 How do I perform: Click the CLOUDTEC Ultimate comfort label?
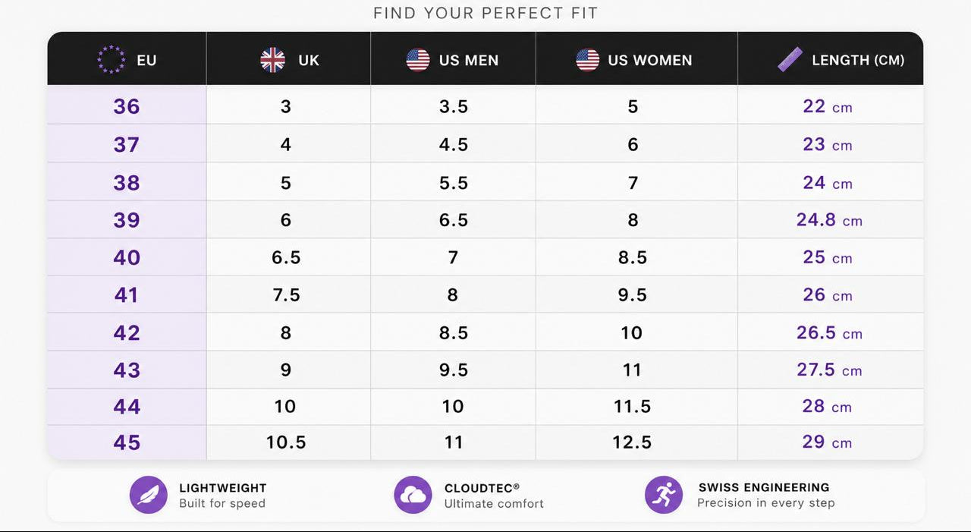pos(494,496)
